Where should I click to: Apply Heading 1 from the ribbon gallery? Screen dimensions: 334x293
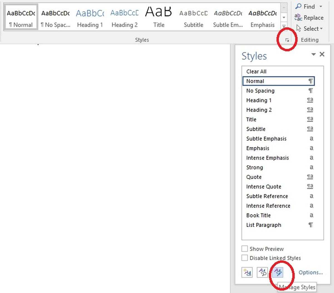[90, 17]
